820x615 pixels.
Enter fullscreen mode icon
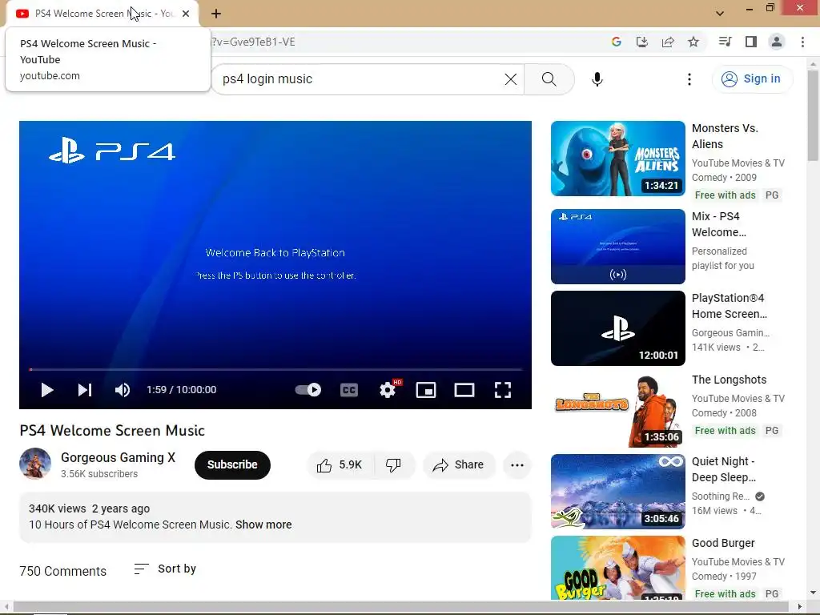pyautogui.click(x=503, y=390)
